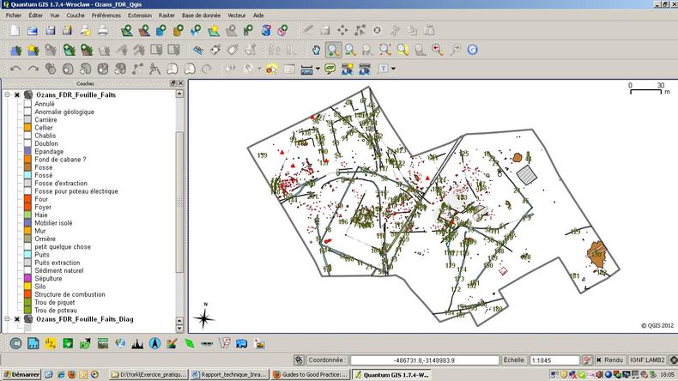The image size is (678, 381).
Task: Open the Éditer menu
Action: pos(35,15)
